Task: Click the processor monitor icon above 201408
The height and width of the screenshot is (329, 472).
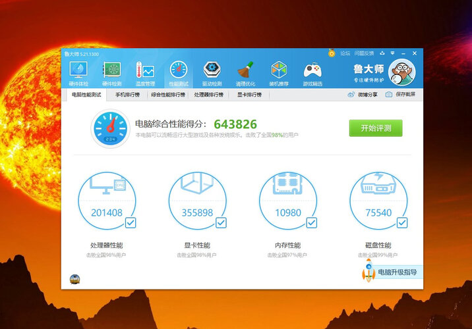Action: coord(107,184)
